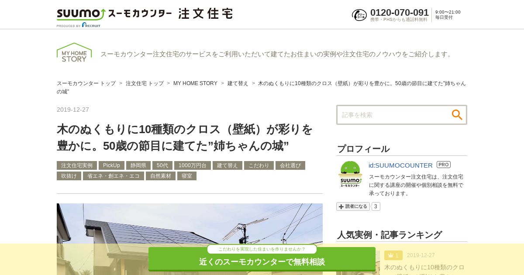Click the article title headline link
The image size is (524, 275).
click(x=185, y=137)
